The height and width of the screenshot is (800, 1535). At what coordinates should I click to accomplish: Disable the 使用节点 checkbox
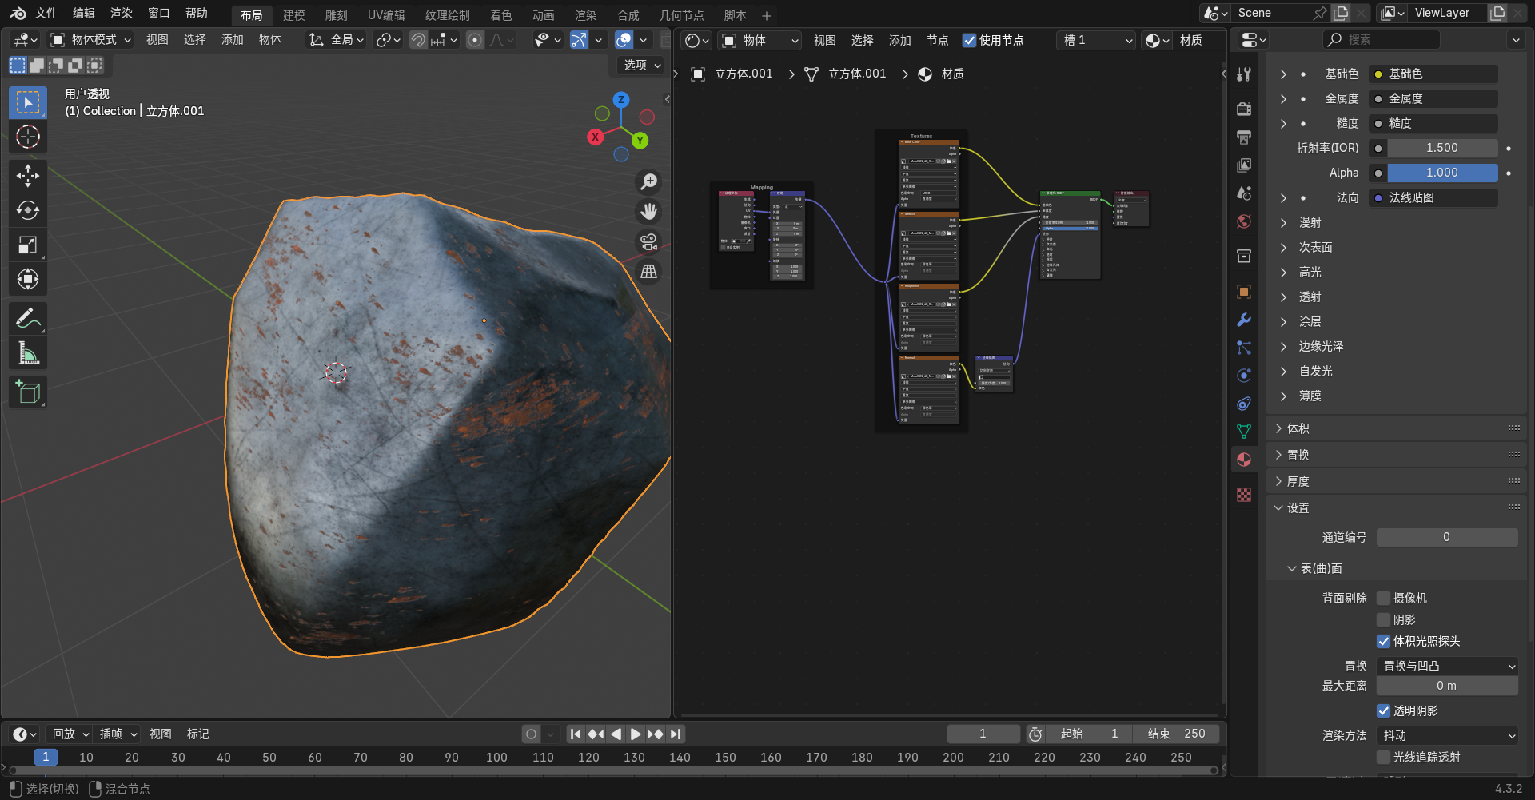tap(969, 40)
